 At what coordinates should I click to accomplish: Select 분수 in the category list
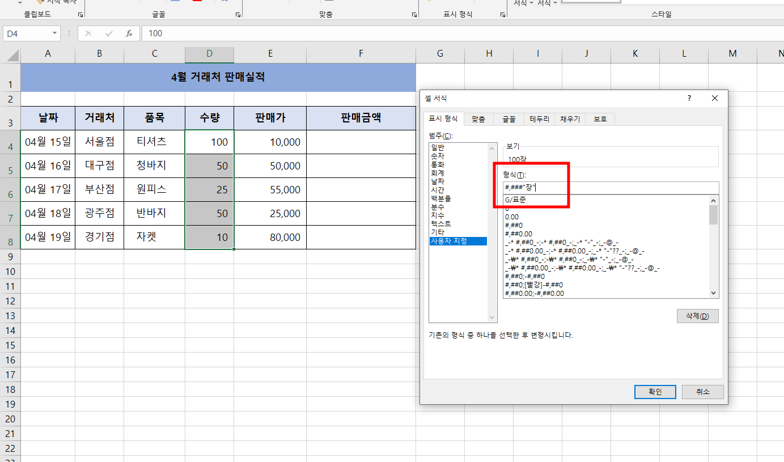tap(458, 207)
